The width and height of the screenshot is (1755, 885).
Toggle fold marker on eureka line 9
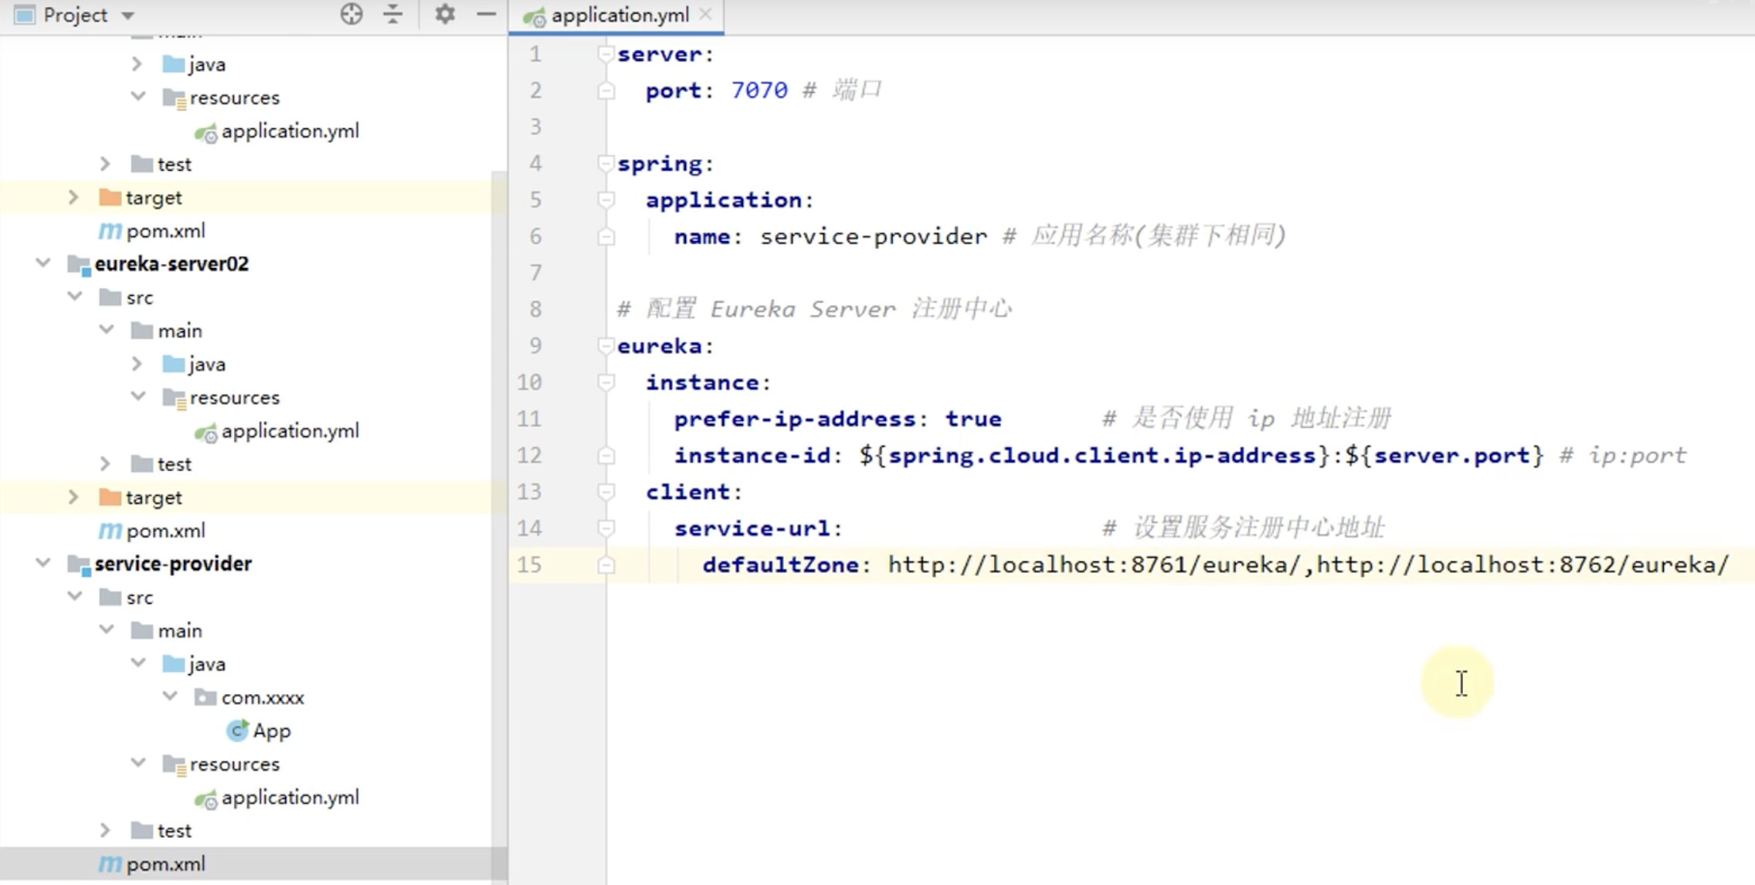(x=606, y=346)
